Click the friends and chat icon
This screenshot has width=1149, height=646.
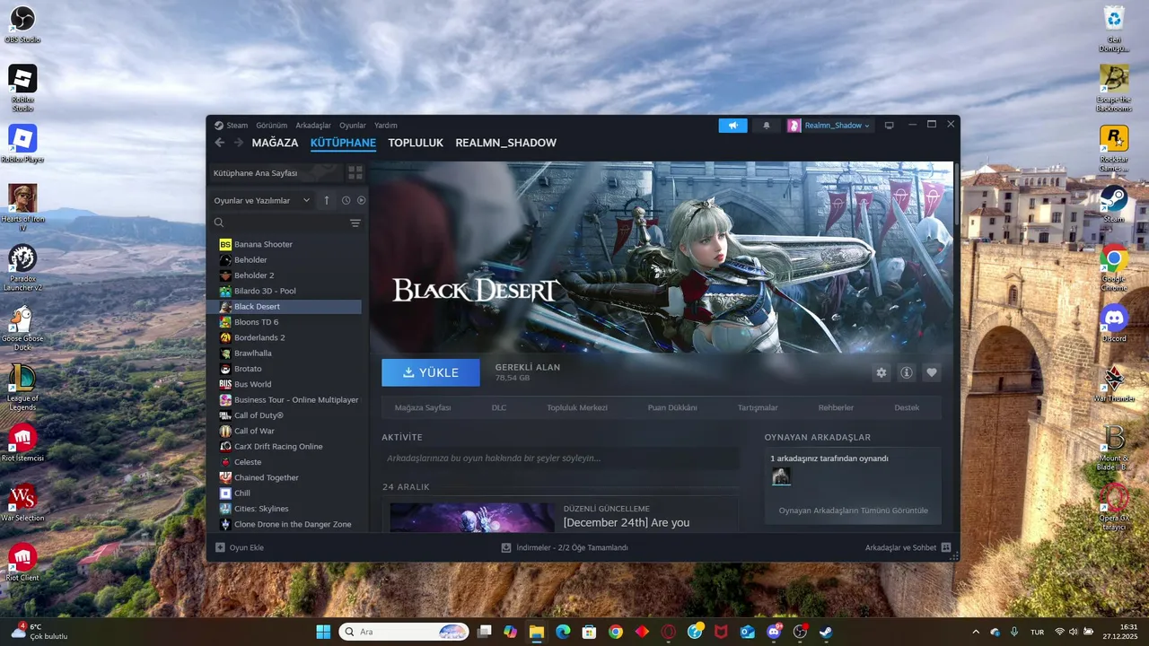coord(946,547)
